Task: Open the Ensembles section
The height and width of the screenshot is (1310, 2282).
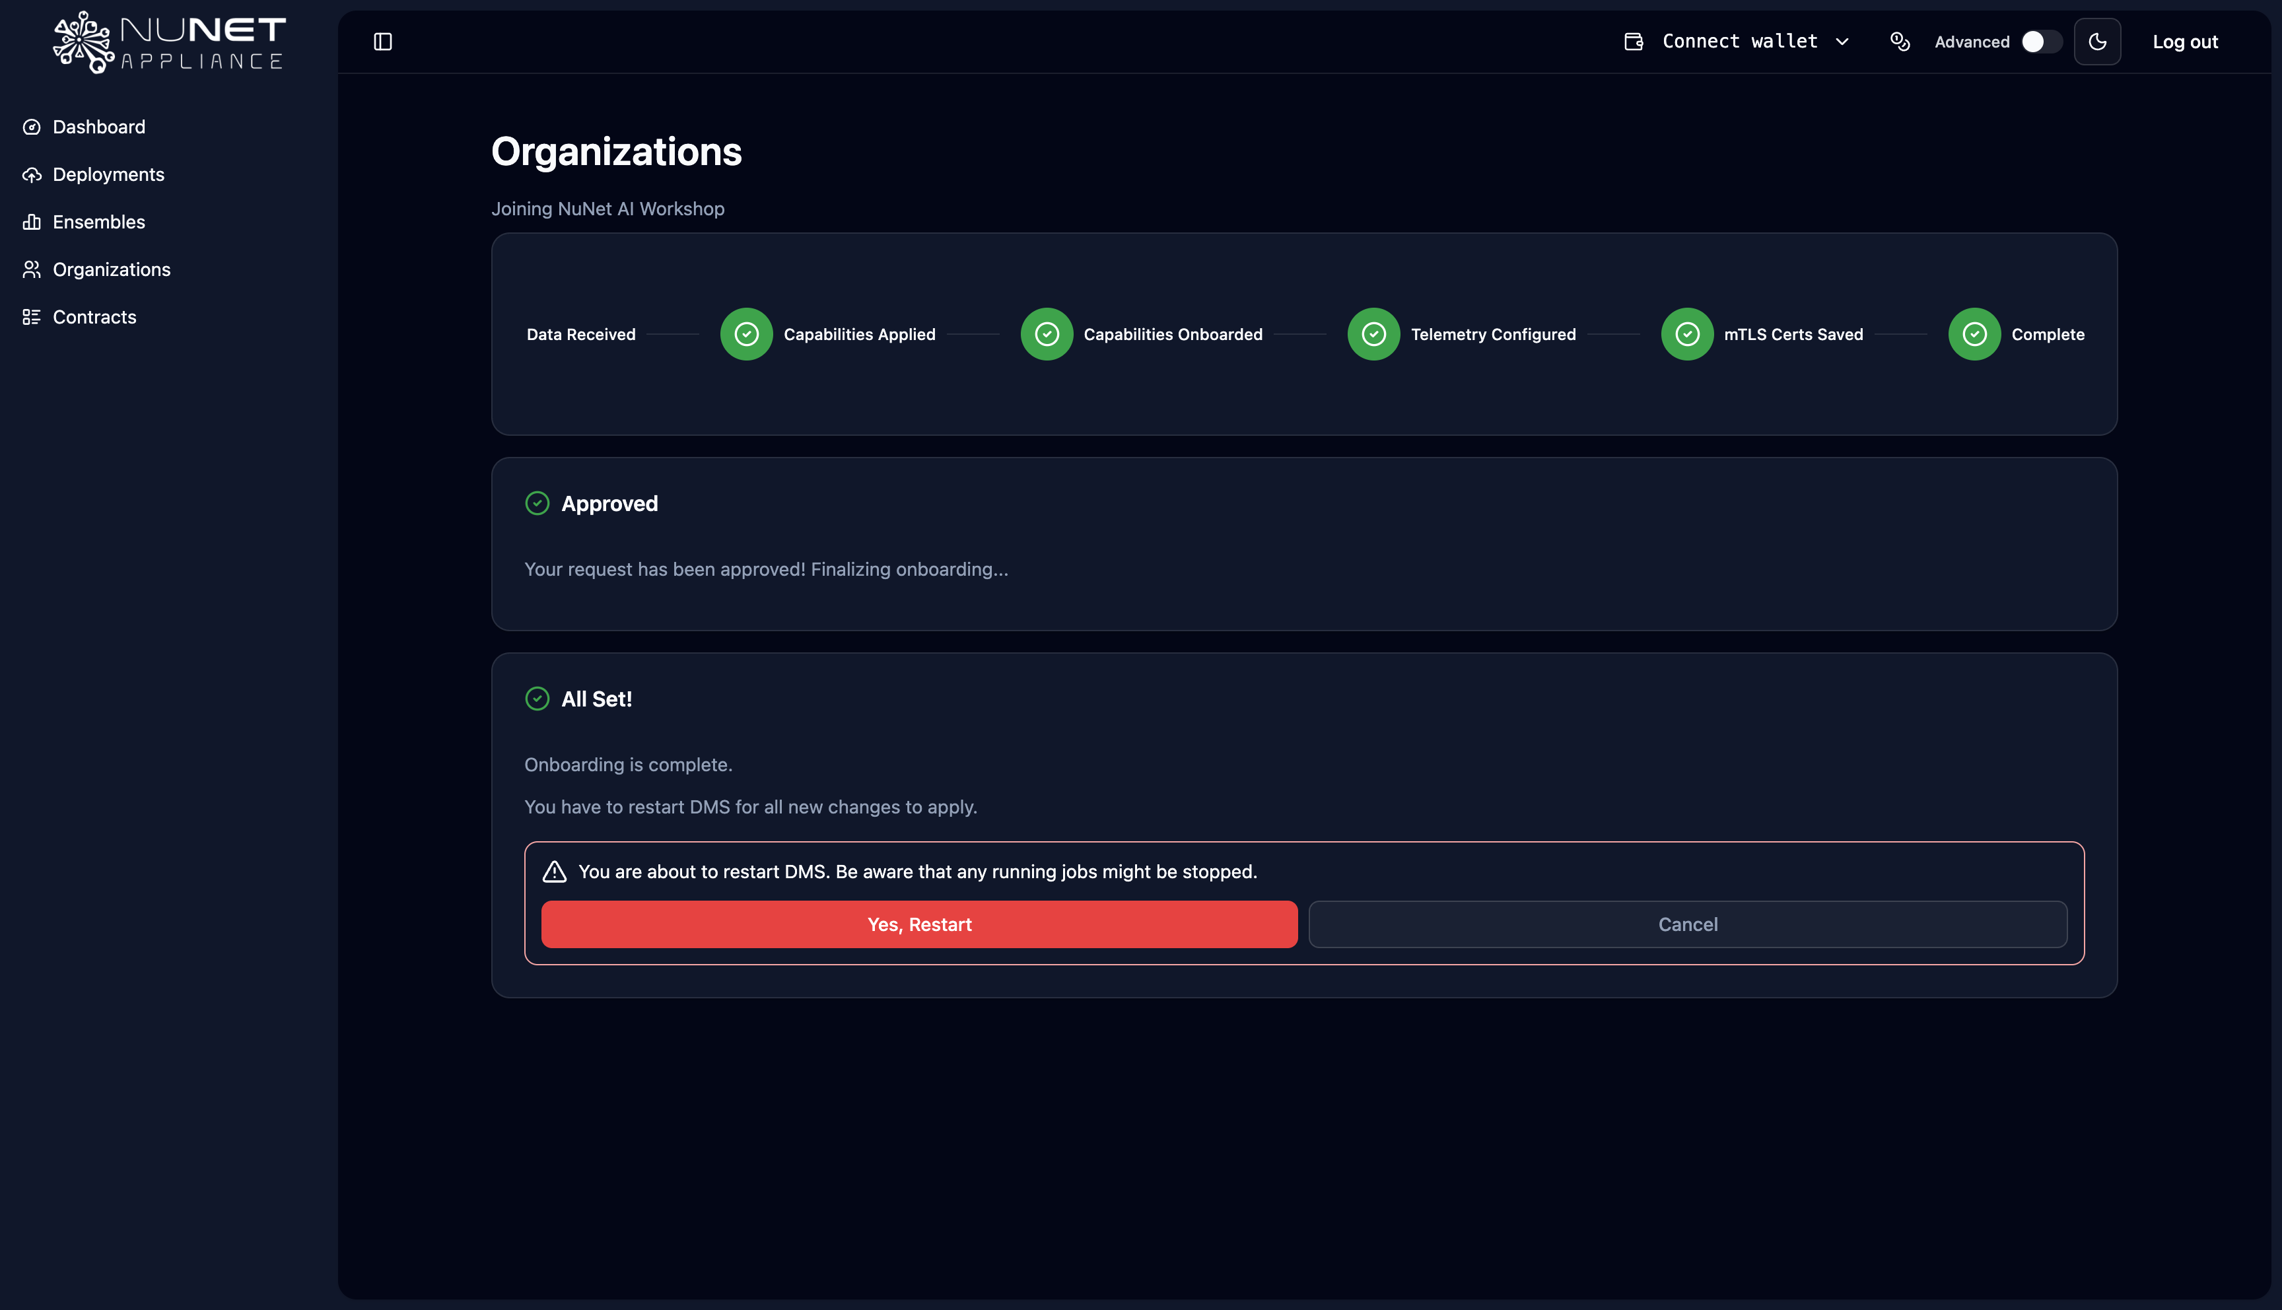Action: (98, 223)
